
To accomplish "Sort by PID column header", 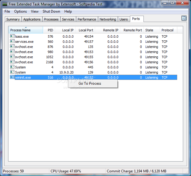I will click(49, 30).
